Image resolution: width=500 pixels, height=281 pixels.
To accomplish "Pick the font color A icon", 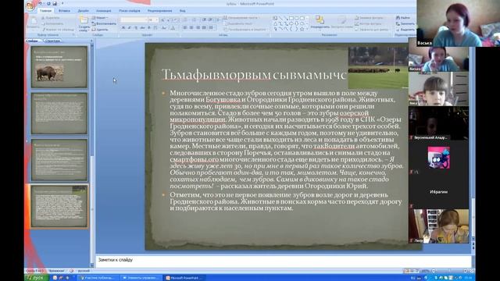I will [x=173, y=28].
